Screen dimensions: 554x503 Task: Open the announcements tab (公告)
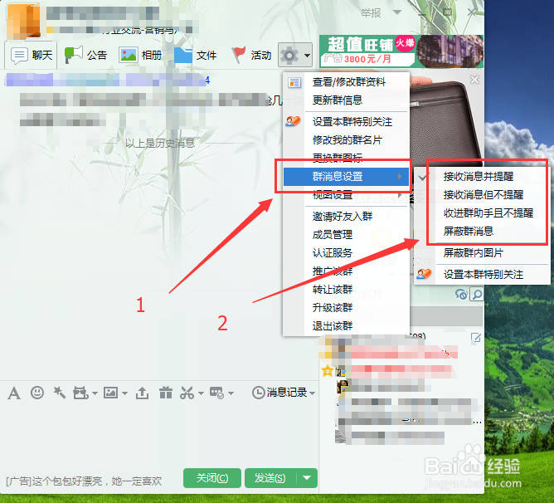tap(85, 55)
